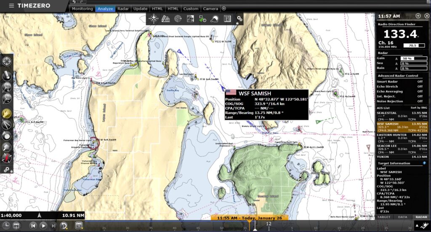Click the north-up arrow in scale bar

point(39,215)
